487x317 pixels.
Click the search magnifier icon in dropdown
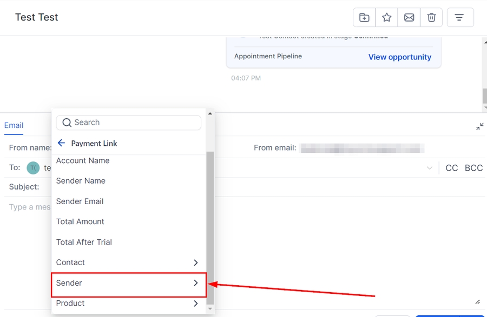[67, 123]
